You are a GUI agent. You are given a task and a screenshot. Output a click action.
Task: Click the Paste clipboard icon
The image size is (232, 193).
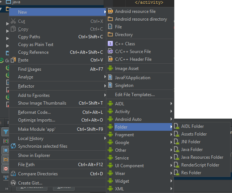tap(13, 60)
